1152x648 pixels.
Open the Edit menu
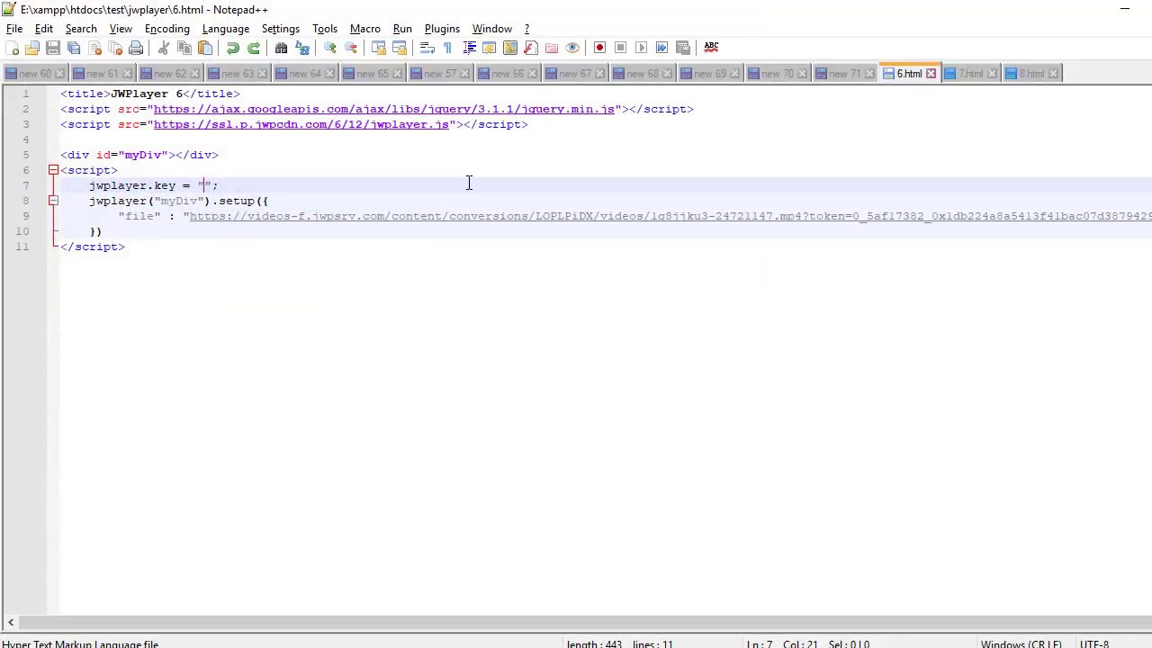[x=43, y=29]
